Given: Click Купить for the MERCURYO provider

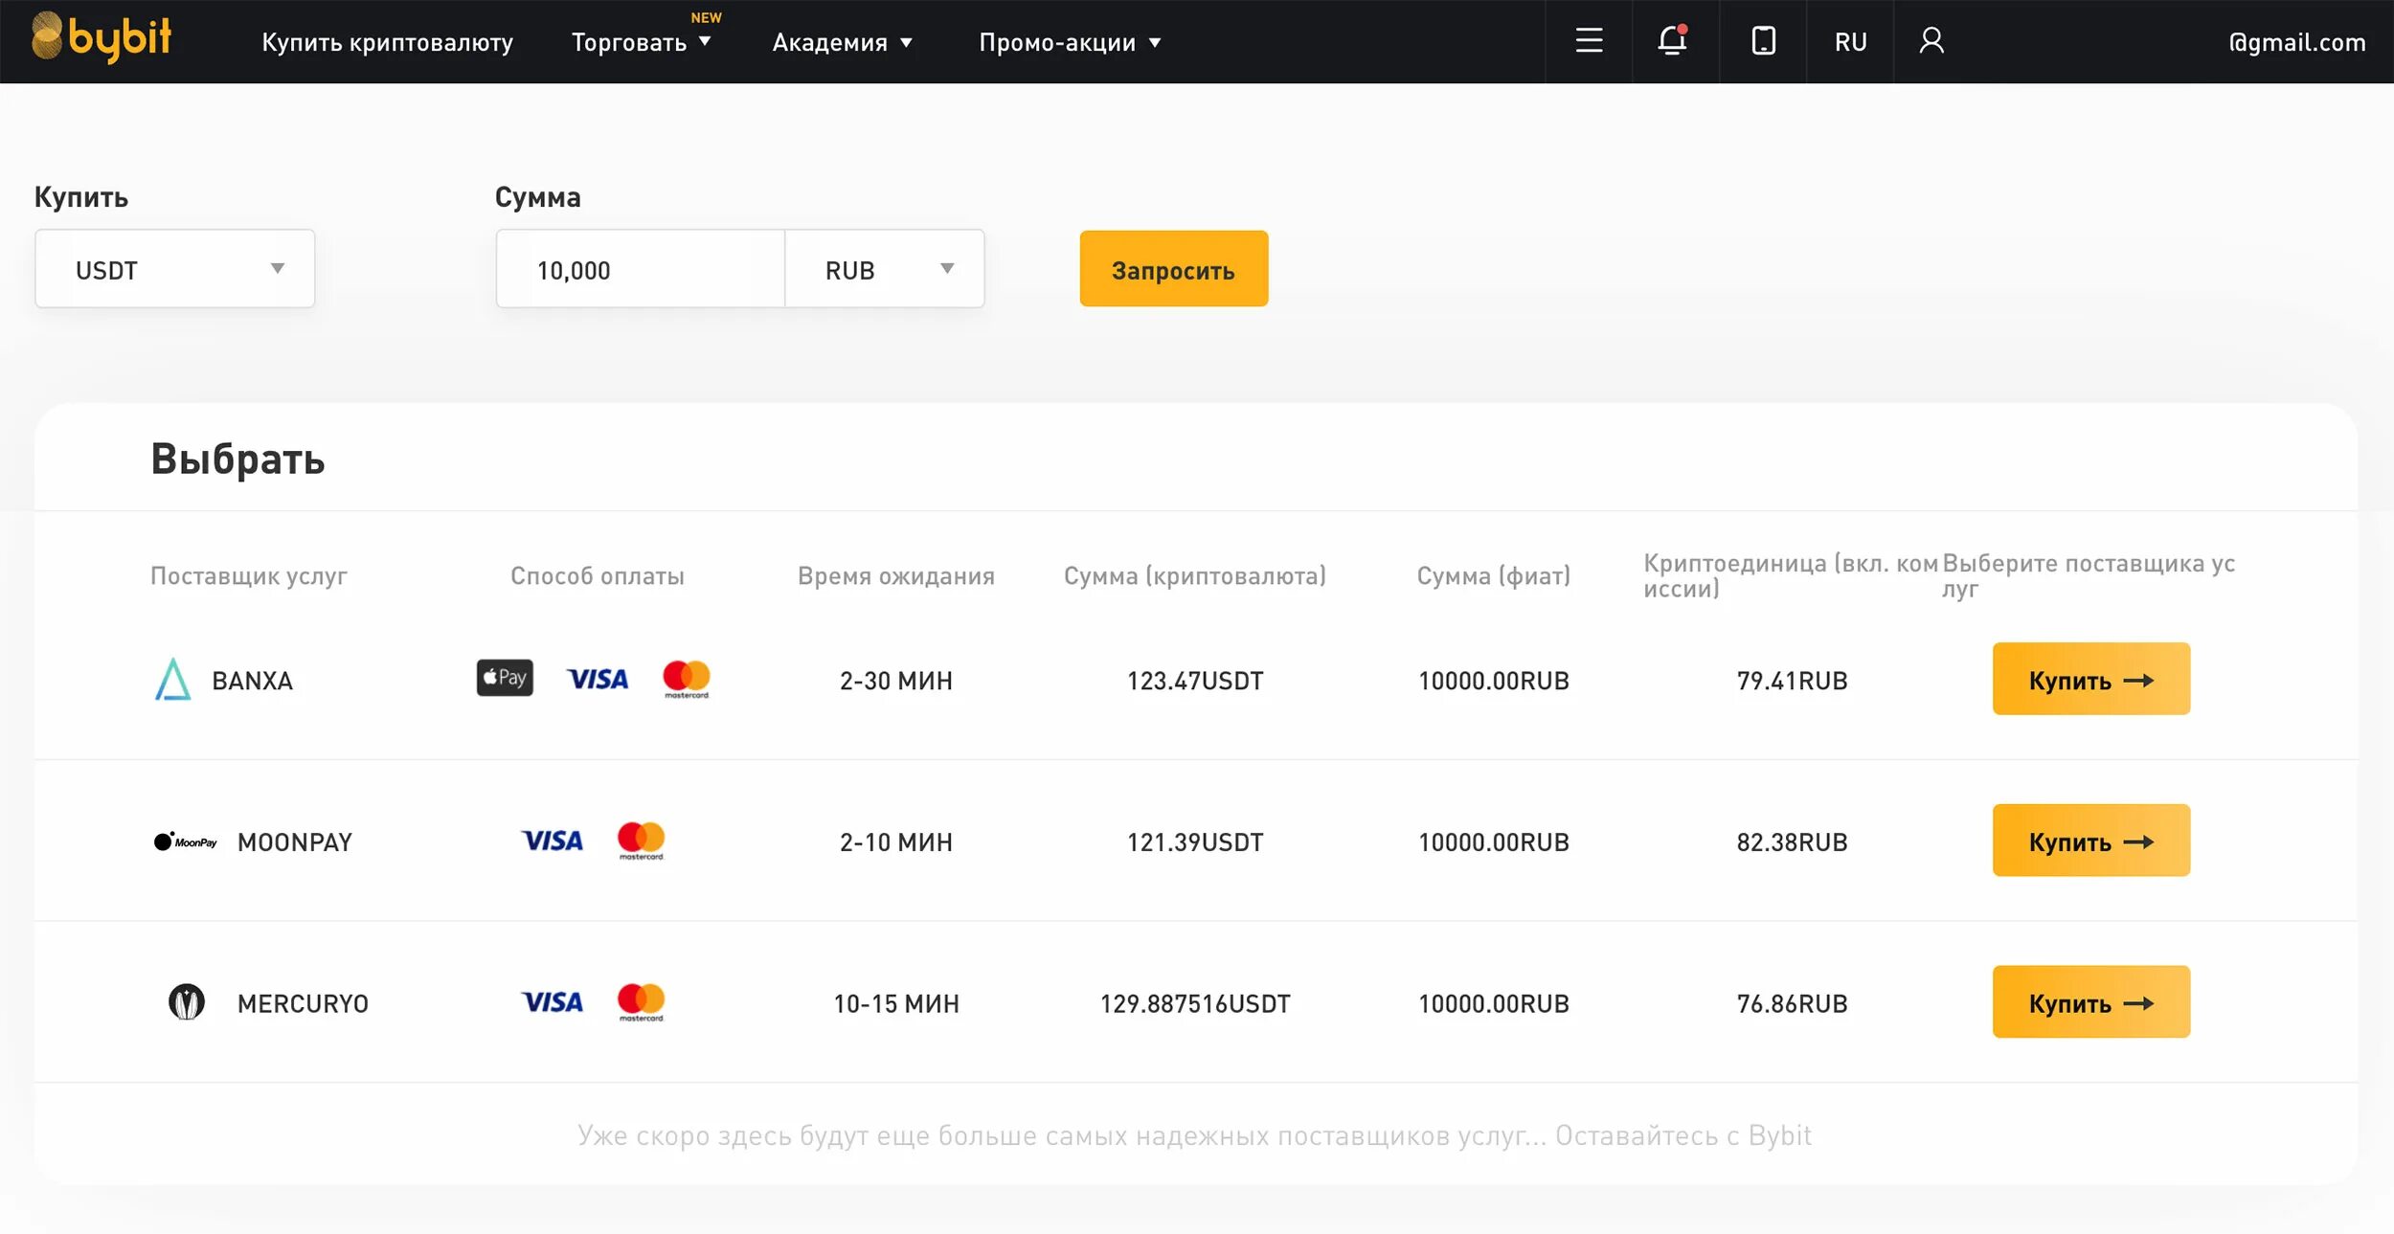Looking at the screenshot, I should 2091,1002.
